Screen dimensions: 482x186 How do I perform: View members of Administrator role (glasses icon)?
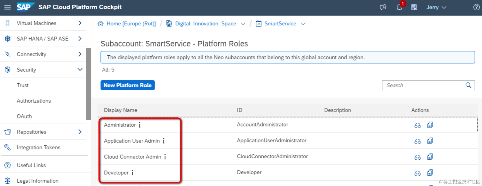pos(417,125)
